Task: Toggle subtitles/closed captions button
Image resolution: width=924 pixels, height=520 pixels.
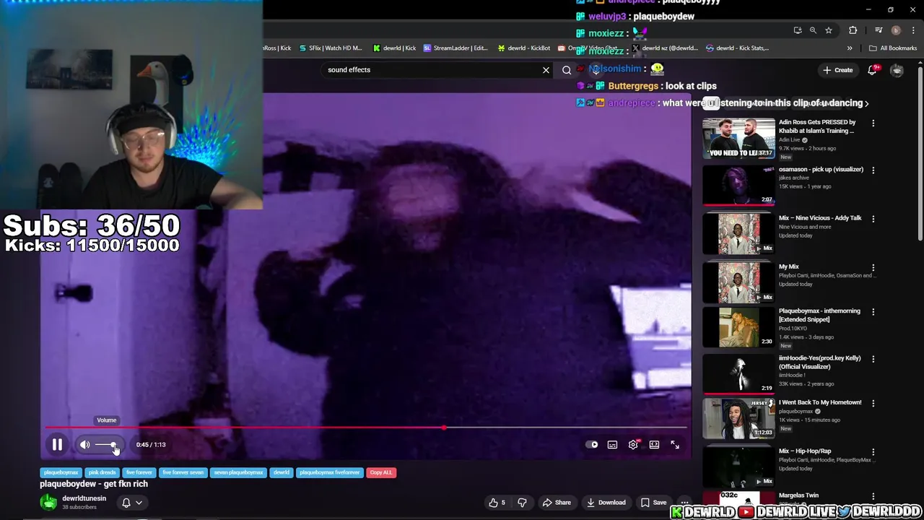Action: click(612, 445)
